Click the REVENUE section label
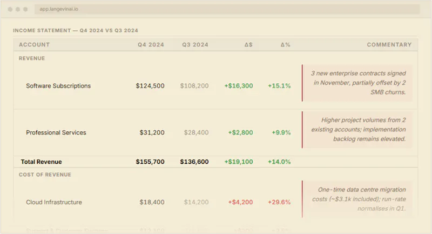This screenshot has height=234, width=432. pos(32,58)
